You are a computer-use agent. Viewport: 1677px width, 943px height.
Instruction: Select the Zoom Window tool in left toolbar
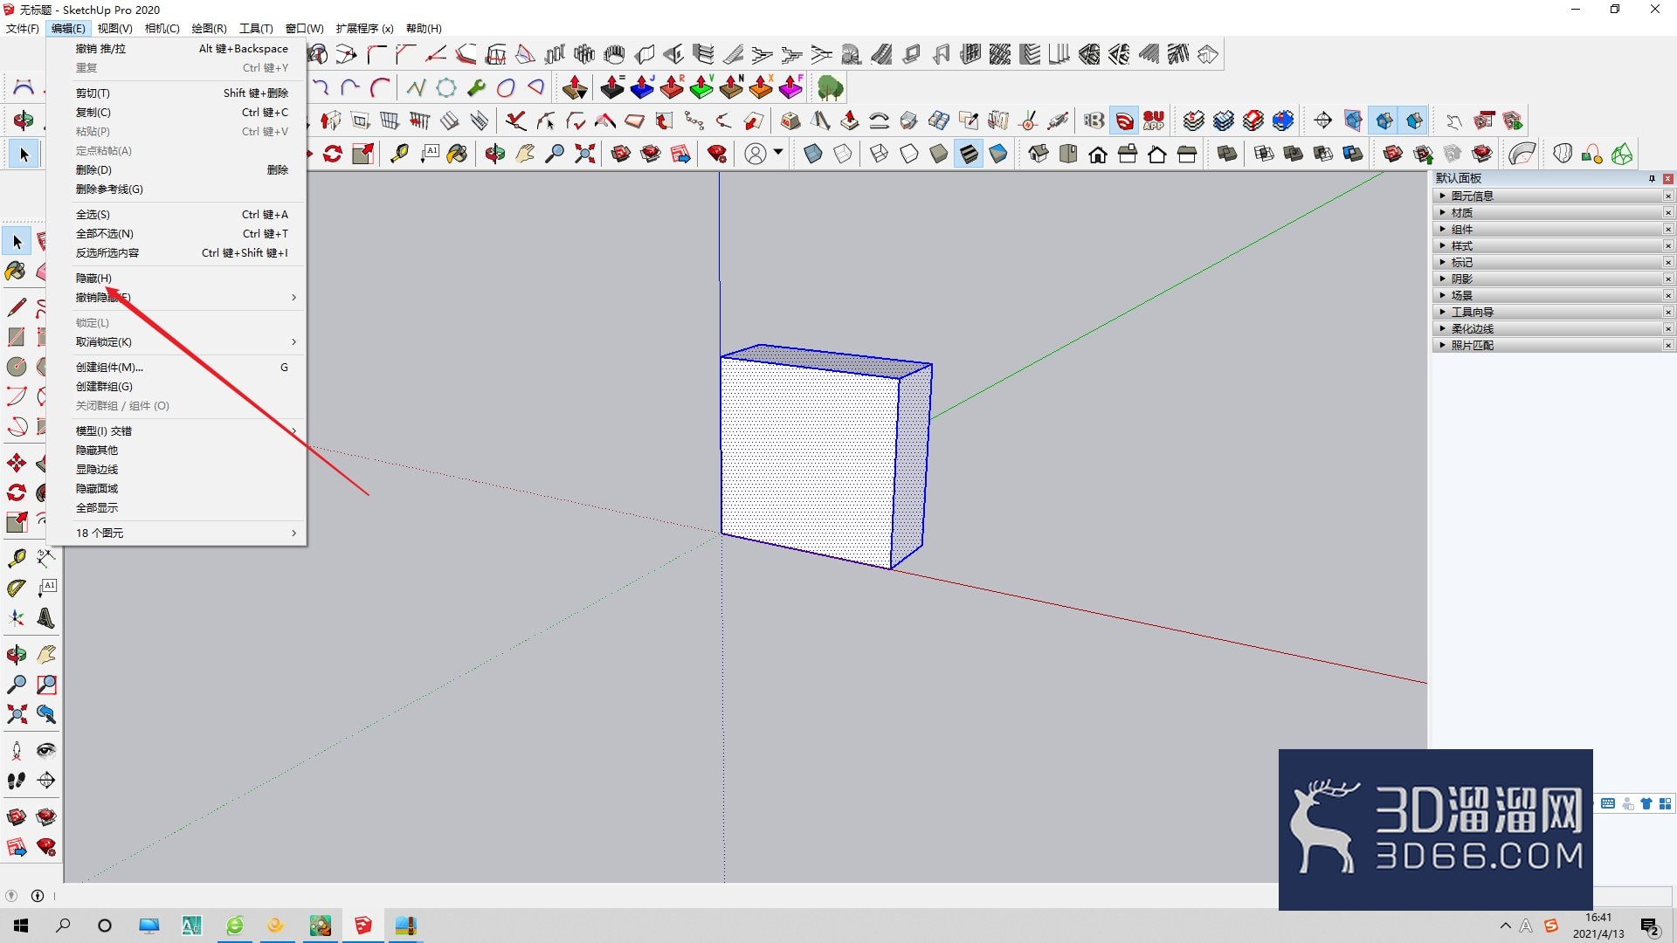pos(46,685)
